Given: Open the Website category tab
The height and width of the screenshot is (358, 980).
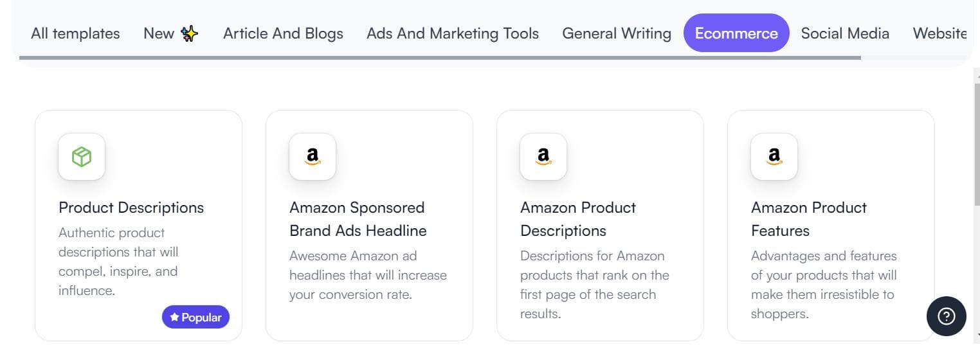Looking at the screenshot, I should [939, 33].
